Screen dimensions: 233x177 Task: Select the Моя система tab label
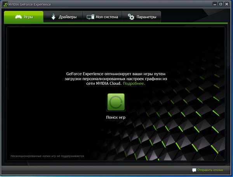[x=106, y=17]
